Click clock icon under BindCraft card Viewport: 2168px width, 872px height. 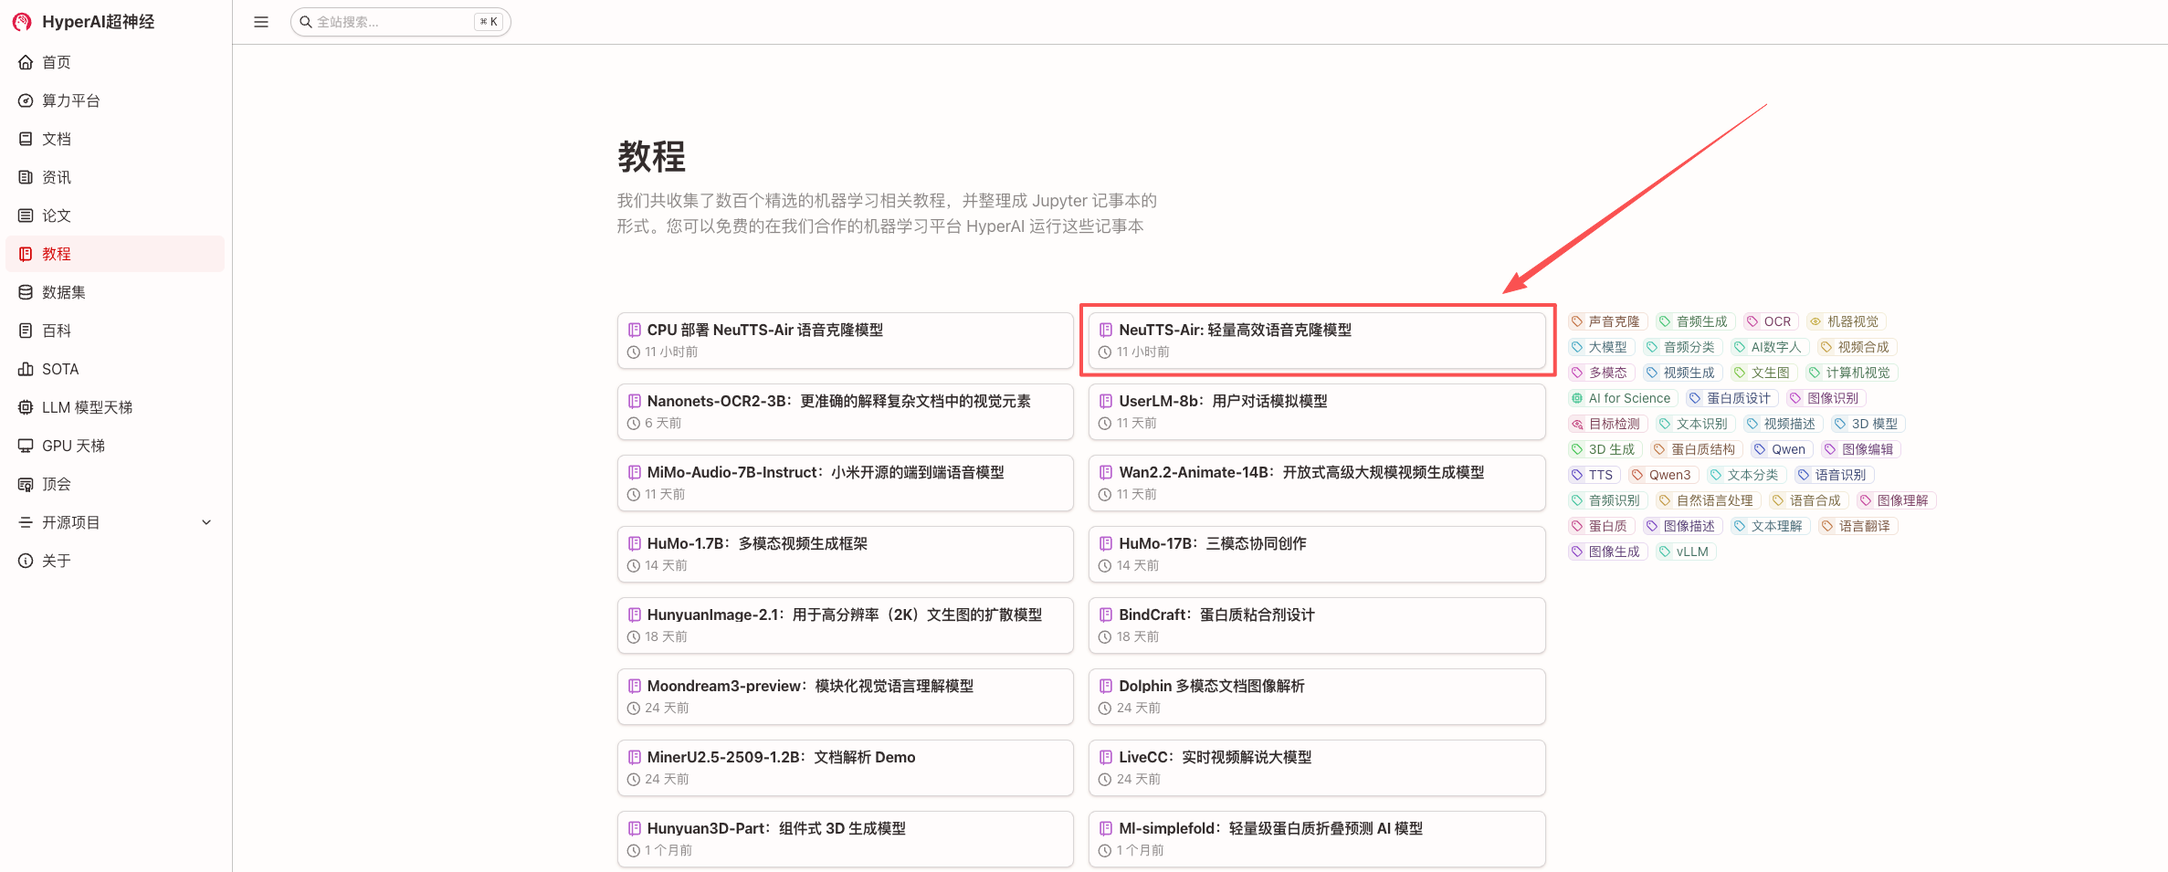point(1105,637)
